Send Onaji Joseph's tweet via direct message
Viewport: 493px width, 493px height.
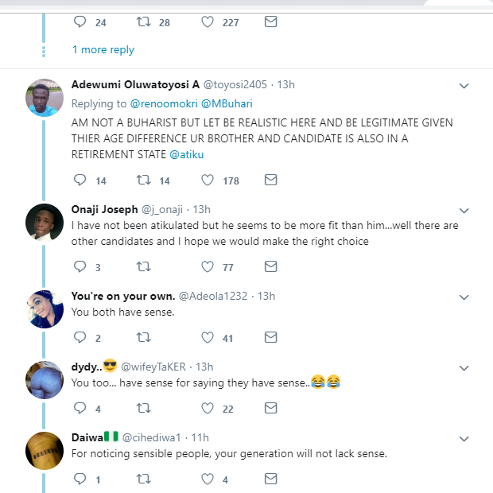(x=270, y=266)
